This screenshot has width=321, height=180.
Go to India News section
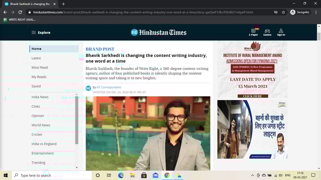tap(40, 97)
